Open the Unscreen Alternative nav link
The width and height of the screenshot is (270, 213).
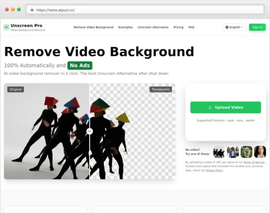click(153, 27)
